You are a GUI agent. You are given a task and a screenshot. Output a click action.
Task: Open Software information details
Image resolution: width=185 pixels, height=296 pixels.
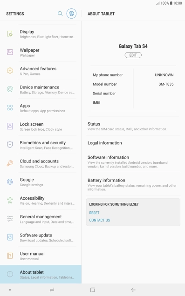[x=133, y=161]
